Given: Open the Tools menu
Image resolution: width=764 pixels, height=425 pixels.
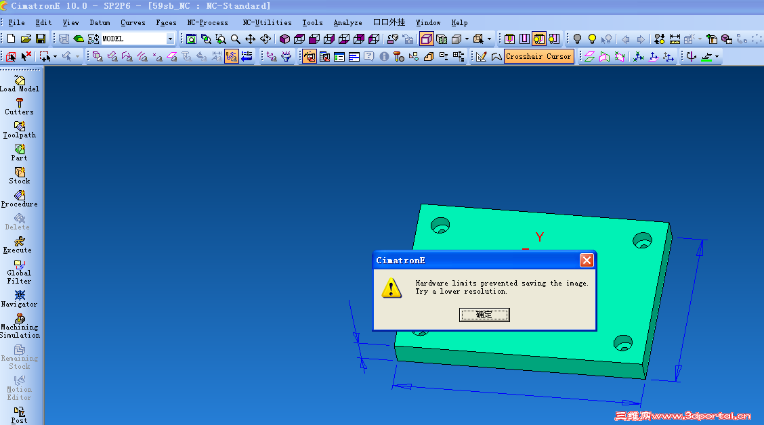Looking at the screenshot, I should (312, 22).
